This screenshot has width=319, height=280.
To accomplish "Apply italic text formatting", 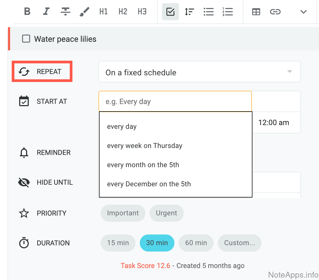I will click(46, 11).
